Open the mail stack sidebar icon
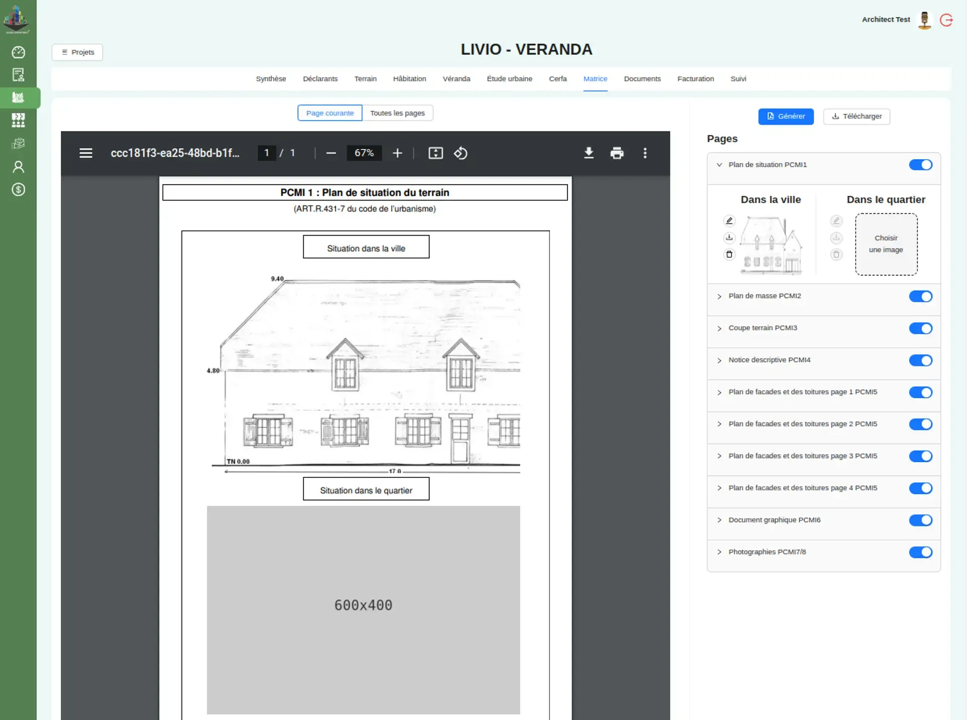Screen dimensions: 967x720 click(x=18, y=143)
